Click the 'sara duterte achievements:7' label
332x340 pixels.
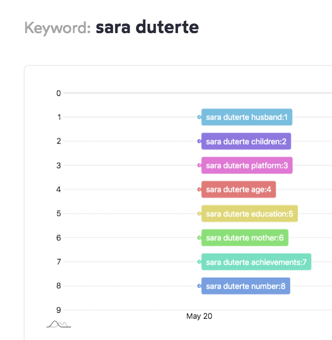[256, 262]
